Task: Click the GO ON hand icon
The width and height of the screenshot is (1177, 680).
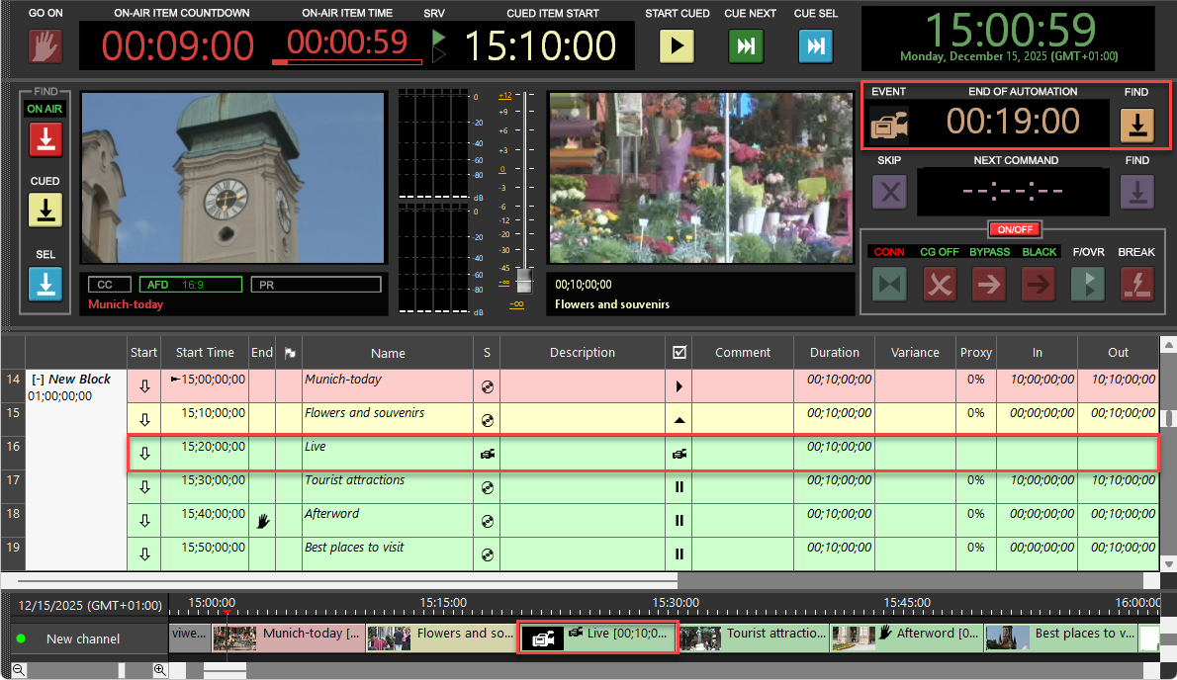Action: click(x=45, y=45)
